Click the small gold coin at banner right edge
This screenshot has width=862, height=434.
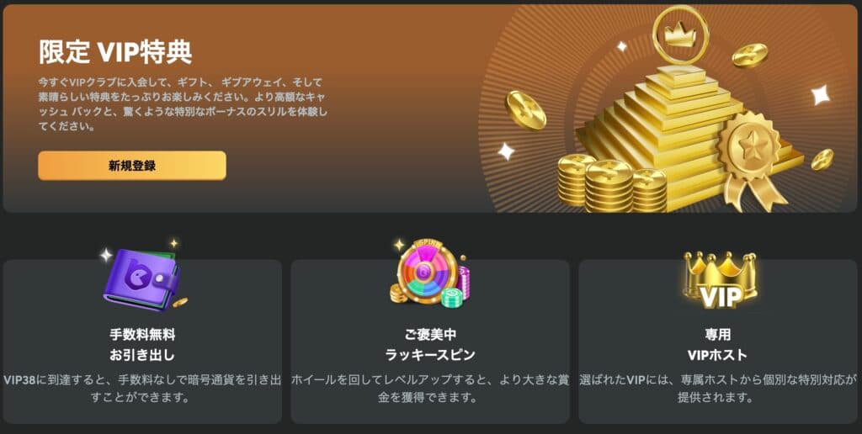(822, 159)
